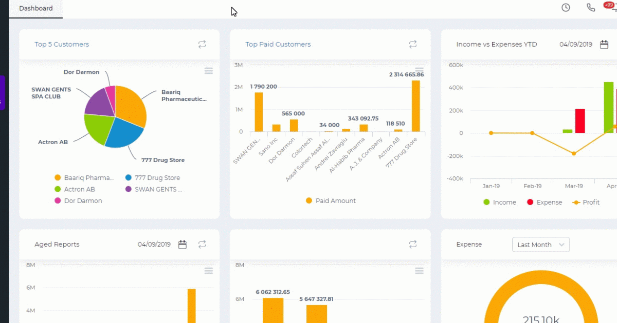Image resolution: width=617 pixels, height=323 pixels.
Task: Open chart menu above the 6 062 312.65 bar chart
Action: [420, 271]
